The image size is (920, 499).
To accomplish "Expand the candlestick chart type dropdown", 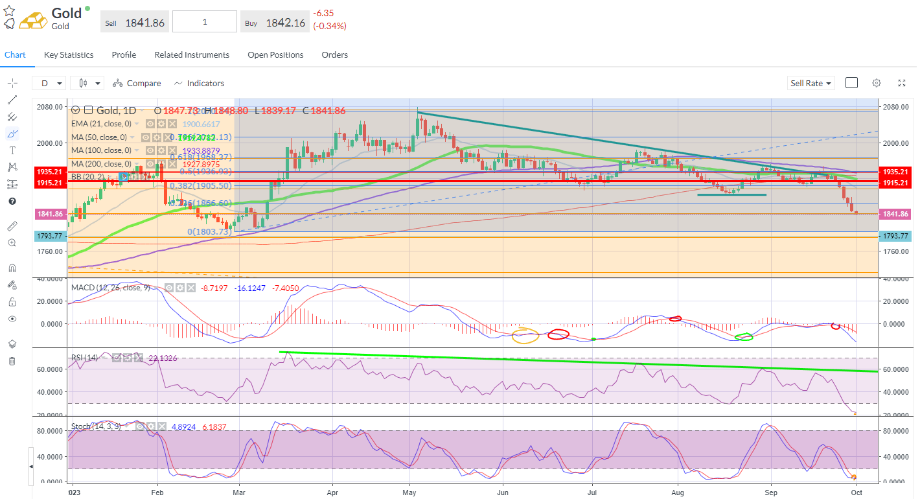I will pos(89,83).
